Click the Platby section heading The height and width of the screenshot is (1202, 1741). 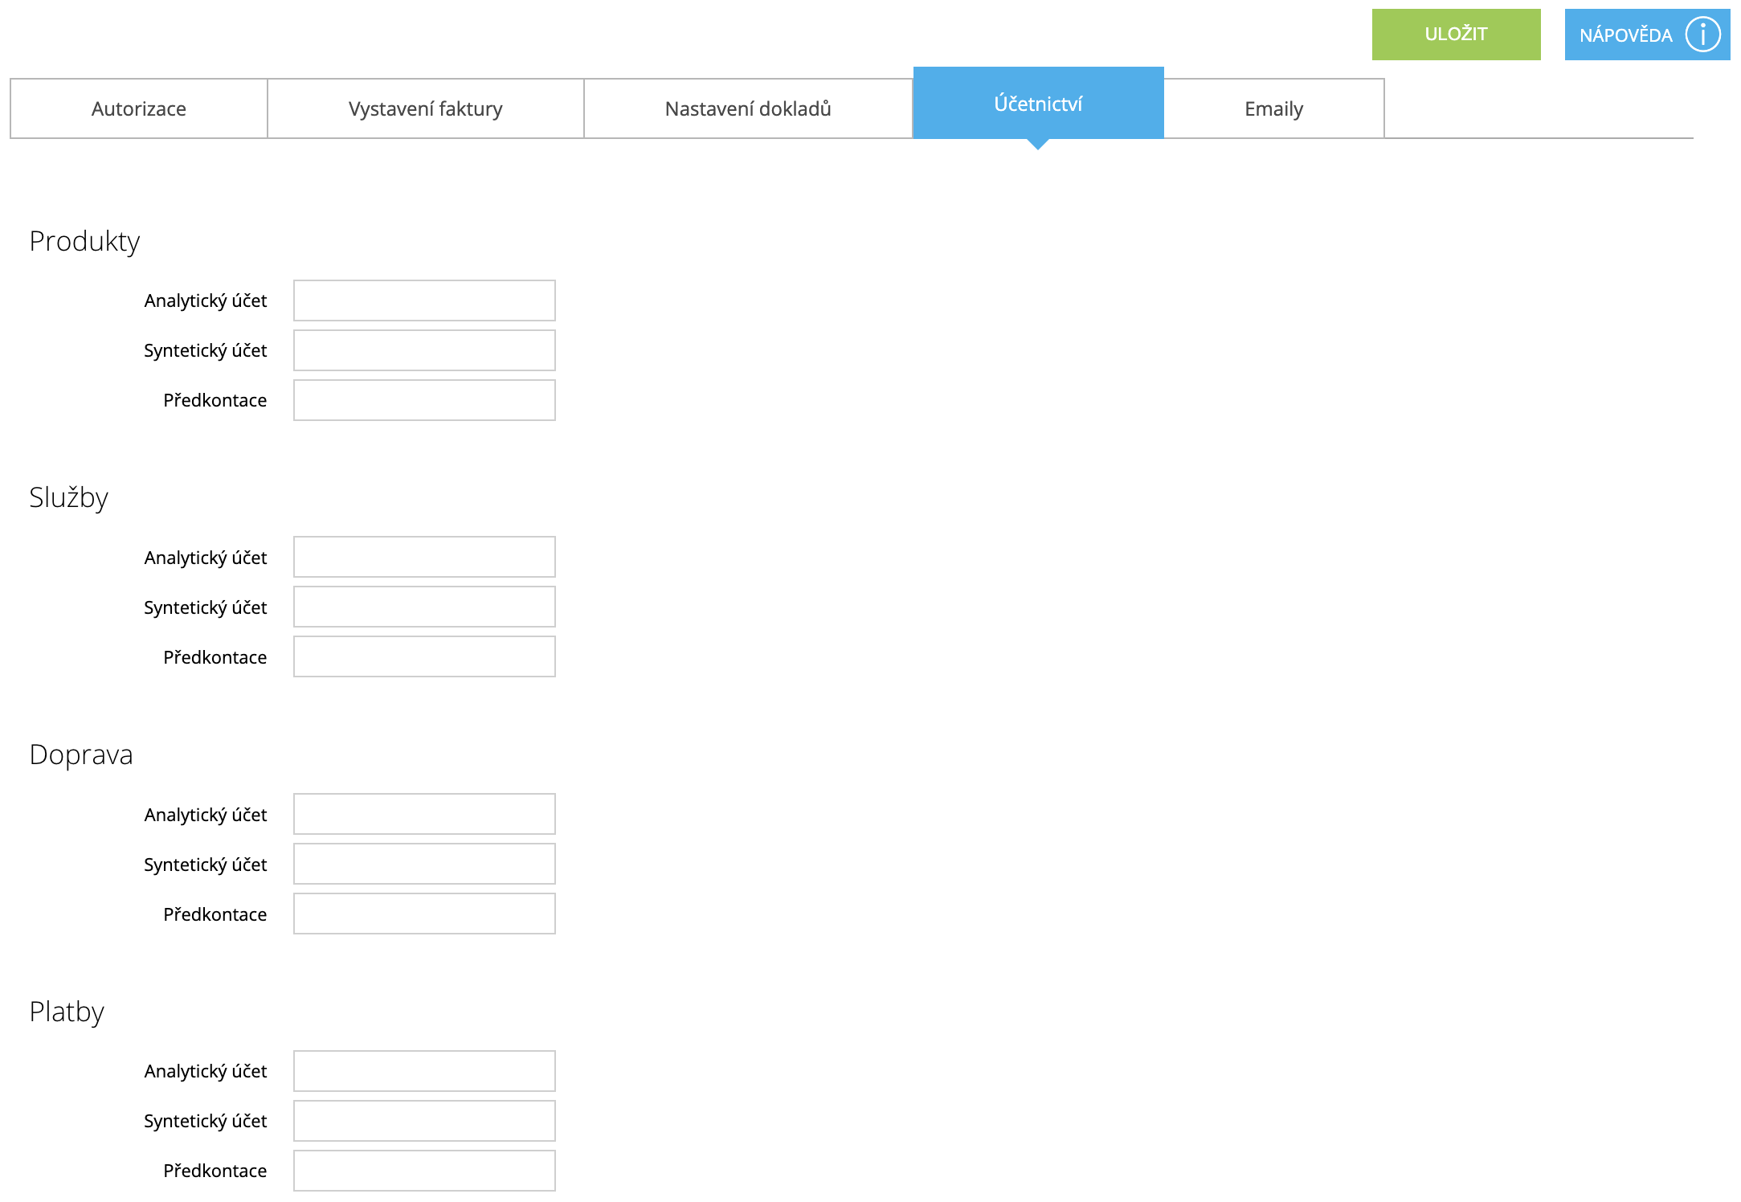click(x=67, y=1012)
